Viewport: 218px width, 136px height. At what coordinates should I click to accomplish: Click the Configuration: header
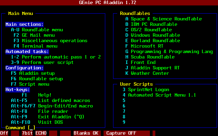click(25, 68)
